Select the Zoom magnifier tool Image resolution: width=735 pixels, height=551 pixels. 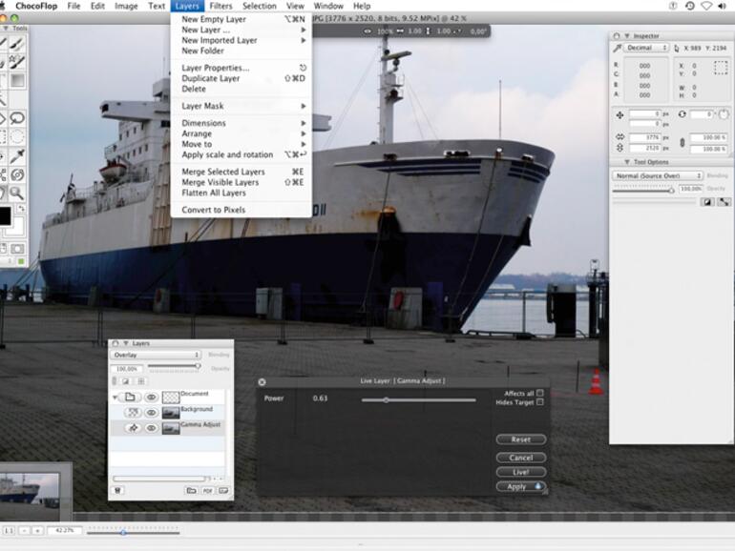[x=17, y=193]
